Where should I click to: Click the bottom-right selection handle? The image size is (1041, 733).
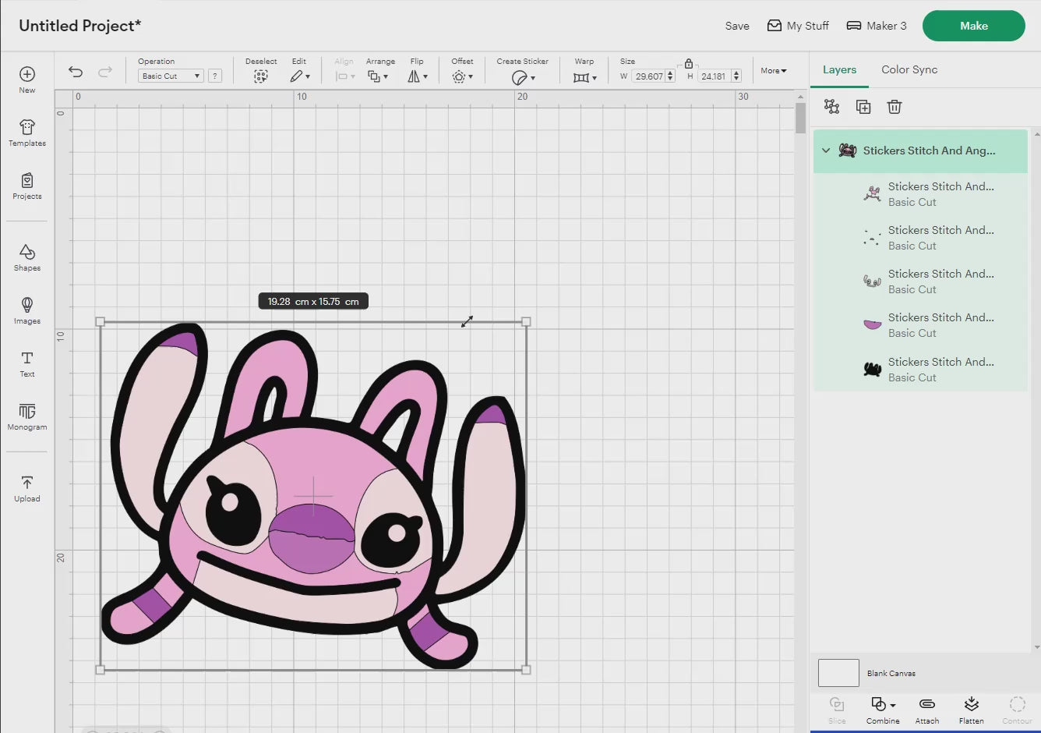point(526,669)
